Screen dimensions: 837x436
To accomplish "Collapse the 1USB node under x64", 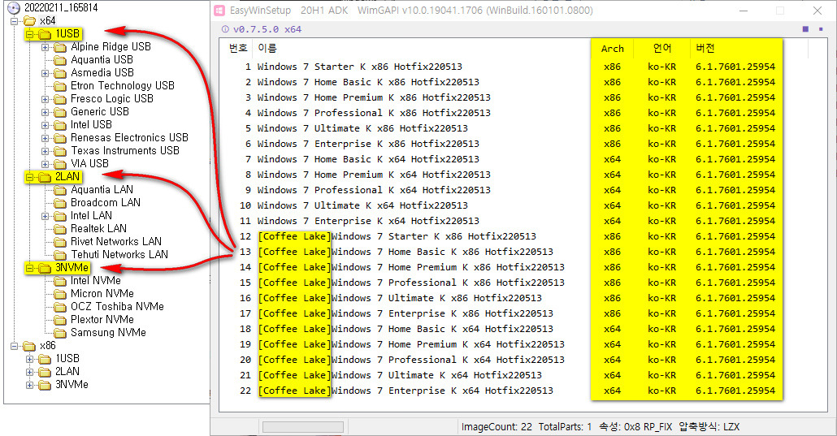I will click(x=29, y=34).
